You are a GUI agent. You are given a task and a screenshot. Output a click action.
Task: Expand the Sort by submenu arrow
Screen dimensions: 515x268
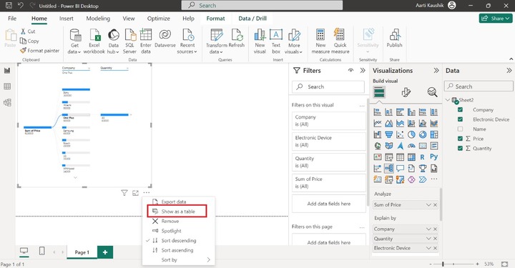click(209, 260)
